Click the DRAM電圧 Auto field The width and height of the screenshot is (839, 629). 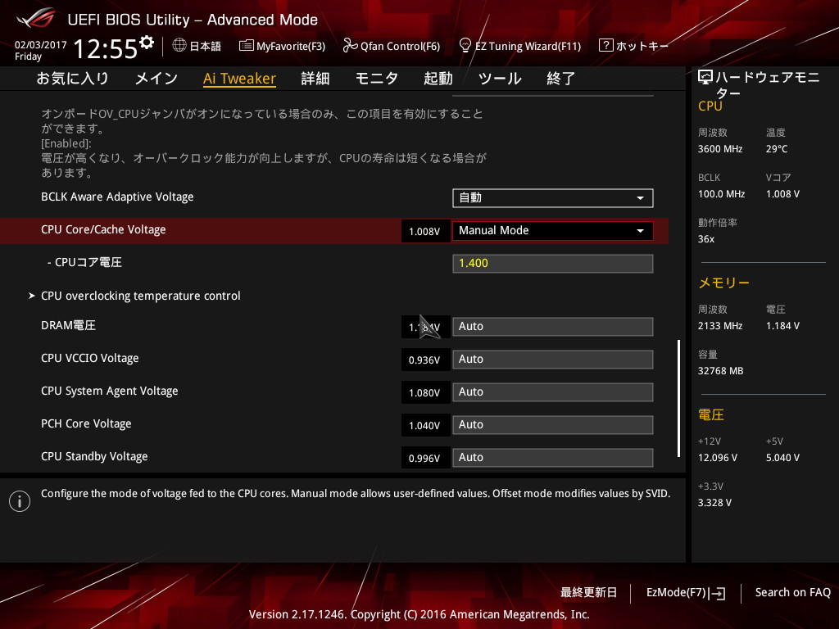[553, 326]
